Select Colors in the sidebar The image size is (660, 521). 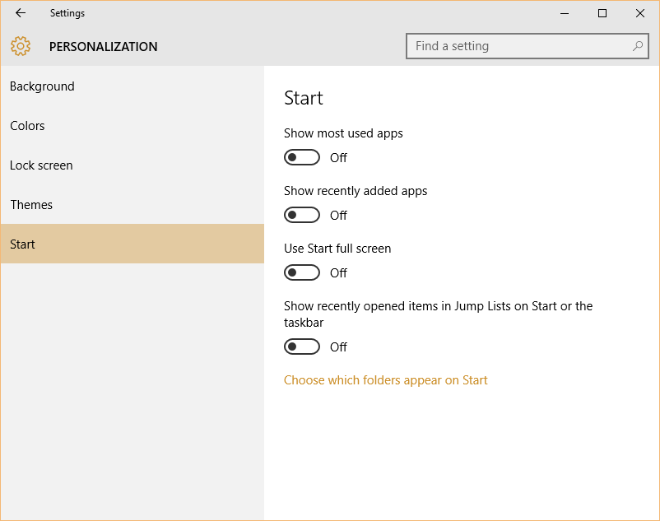click(x=27, y=126)
